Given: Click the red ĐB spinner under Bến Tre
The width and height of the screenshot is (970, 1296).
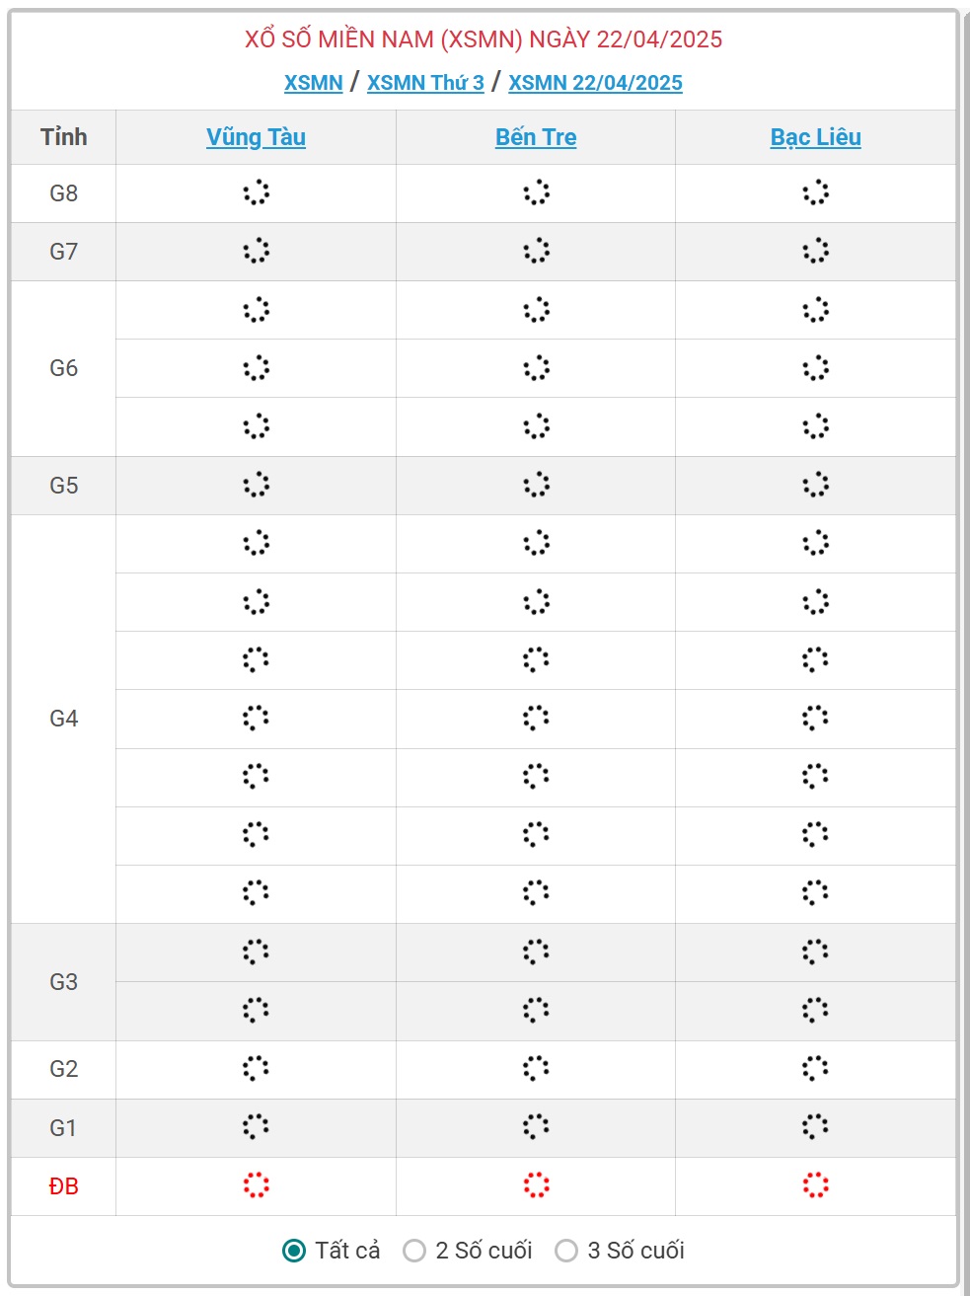Looking at the screenshot, I should click(x=536, y=1185).
